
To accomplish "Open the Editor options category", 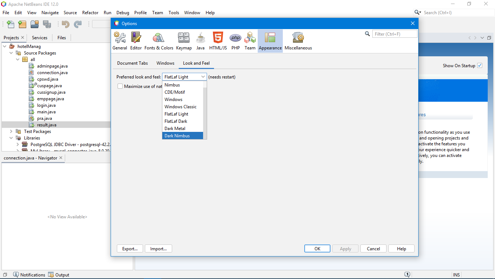I will point(136,41).
